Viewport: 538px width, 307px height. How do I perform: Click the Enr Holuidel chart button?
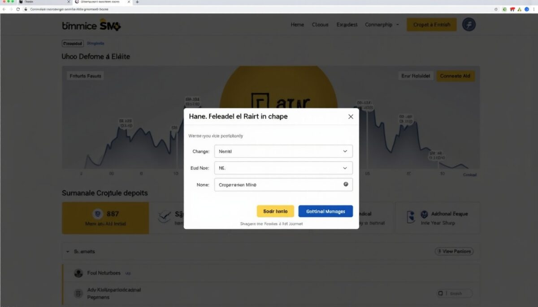click(x=416, y=76)
